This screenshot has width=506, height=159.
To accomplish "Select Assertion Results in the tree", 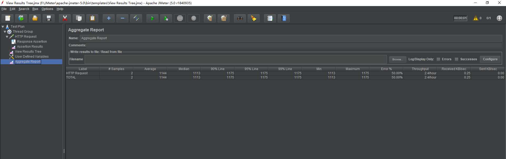I will pos(30,47).
